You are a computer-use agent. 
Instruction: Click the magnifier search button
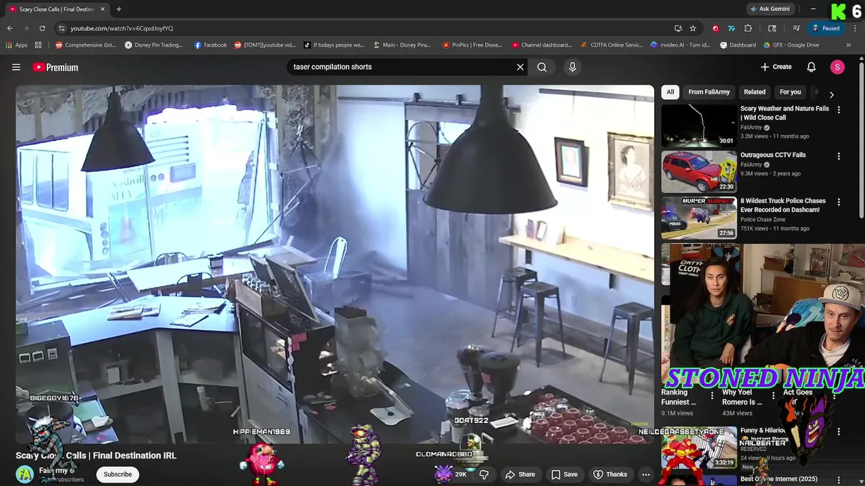pos(542,67)
